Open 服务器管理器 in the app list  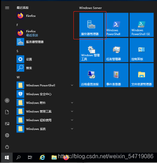(x=45, y=42)
